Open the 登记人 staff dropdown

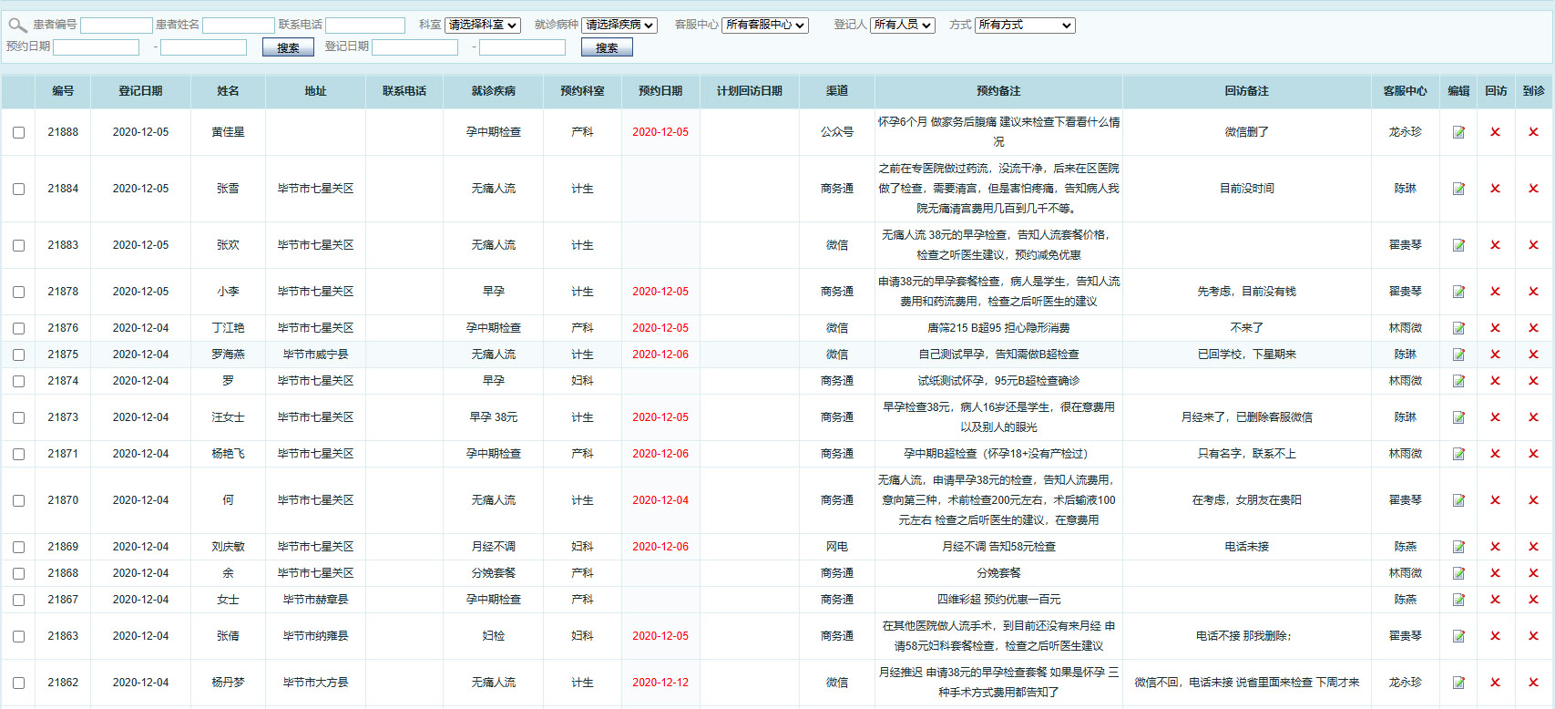click(x=903, y=26)
